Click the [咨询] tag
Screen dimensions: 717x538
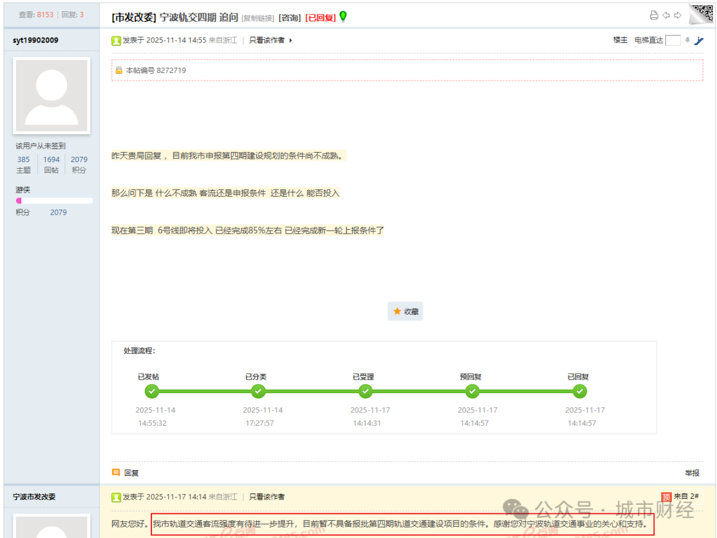290,18
